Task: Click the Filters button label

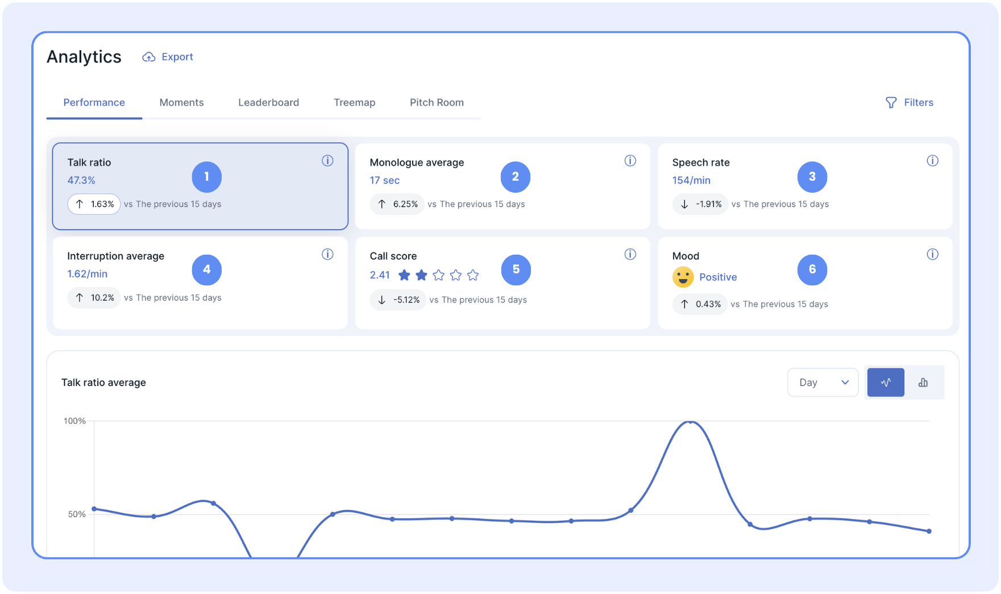Action: (x=918, y=102)
